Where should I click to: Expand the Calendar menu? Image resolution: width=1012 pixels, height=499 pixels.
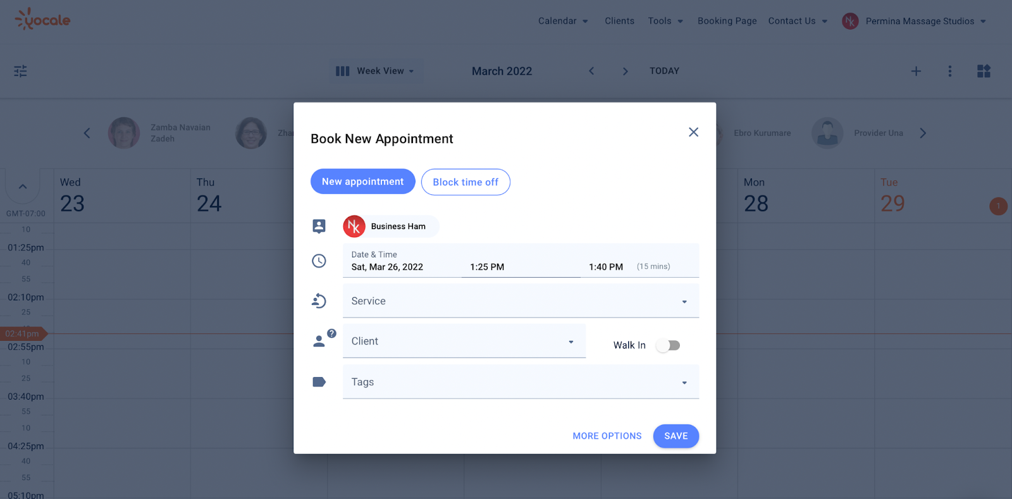click(x=563, y=21)
